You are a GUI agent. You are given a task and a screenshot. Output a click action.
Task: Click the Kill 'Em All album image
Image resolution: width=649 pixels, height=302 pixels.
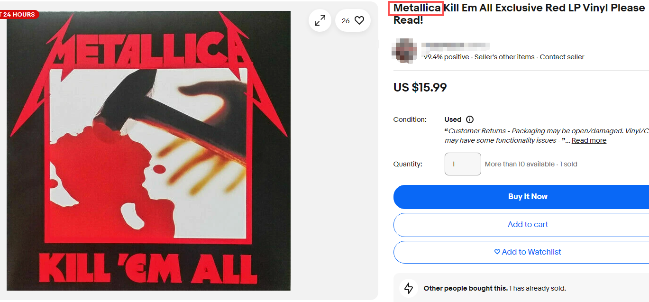pos(148,150)
